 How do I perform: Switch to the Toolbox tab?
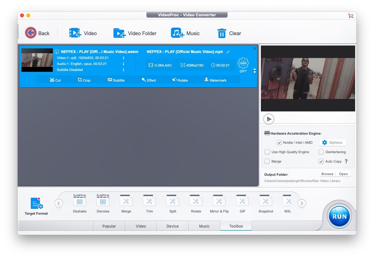pos(236,226)
